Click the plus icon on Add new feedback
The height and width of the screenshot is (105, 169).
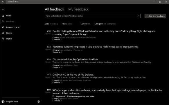coord(147,16)
